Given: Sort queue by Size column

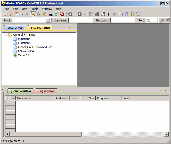Looking at the screenshot, I should pyautogui.click(x=88, y=98).
